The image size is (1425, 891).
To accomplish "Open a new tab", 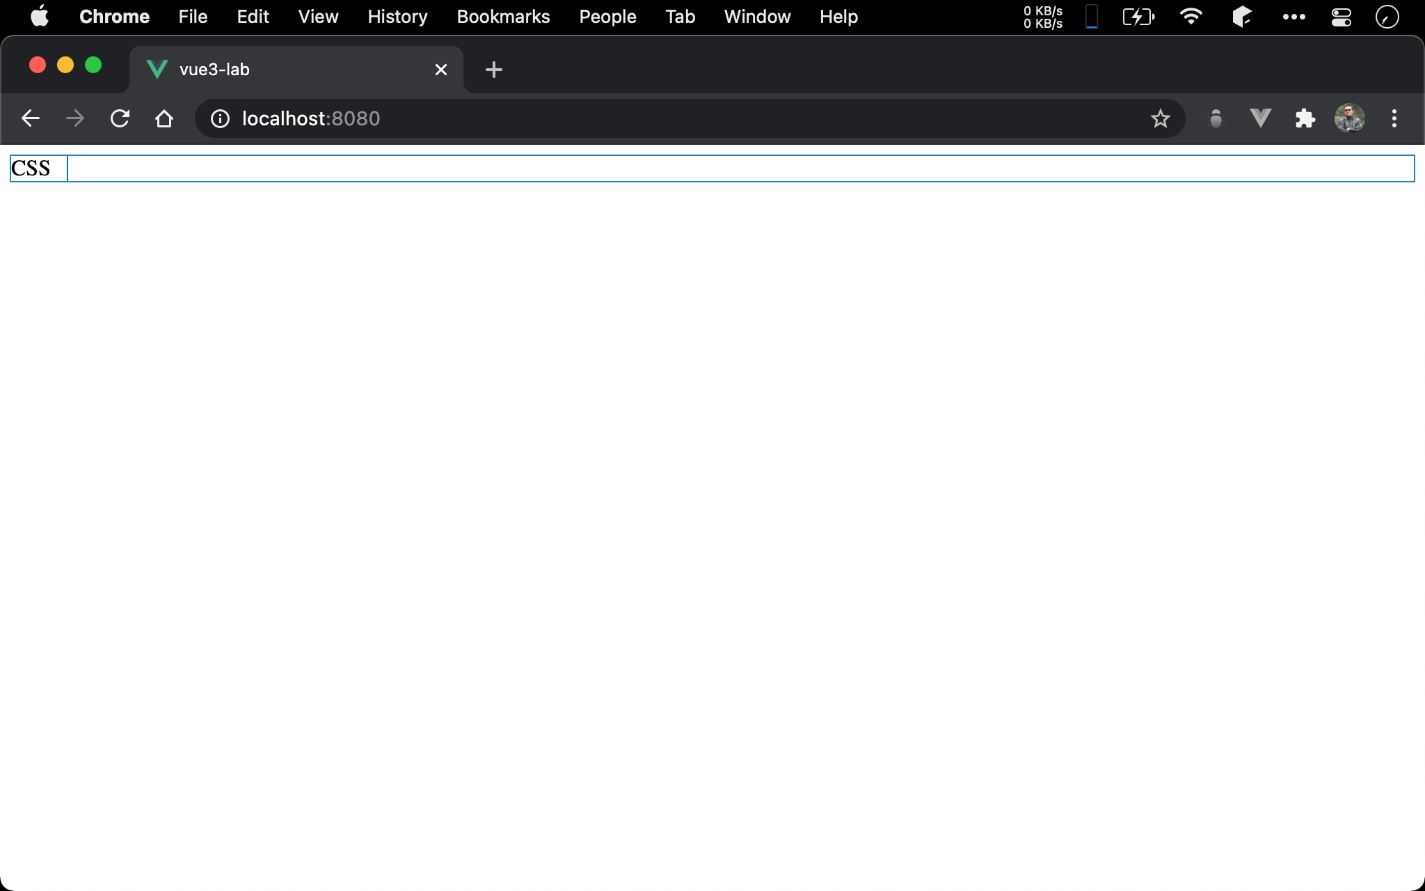I will [x=493, y=70].
